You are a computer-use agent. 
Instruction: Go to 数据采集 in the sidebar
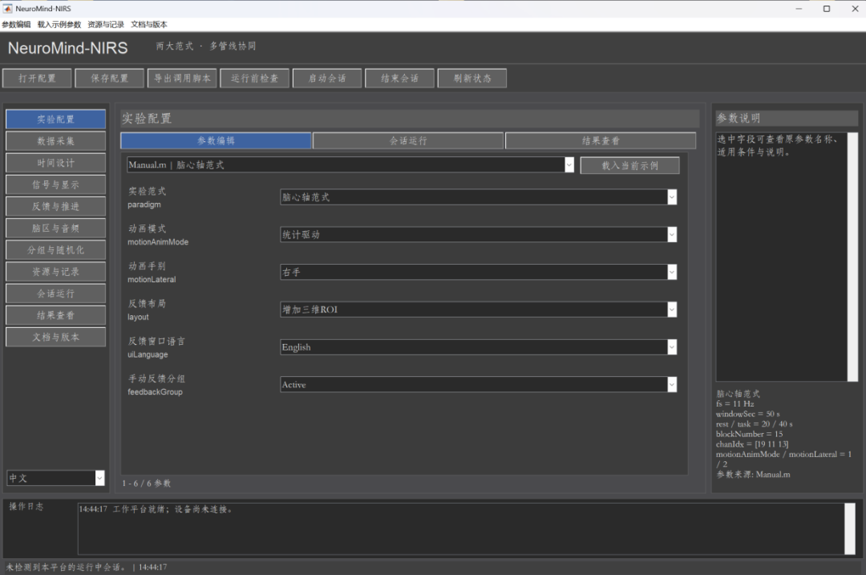(x=56, y=141)
